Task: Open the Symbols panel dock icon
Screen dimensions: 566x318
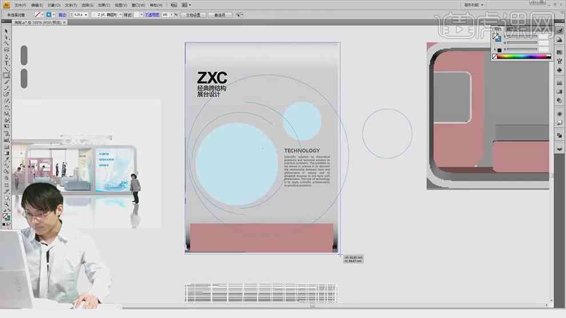Action: [560, 70]
